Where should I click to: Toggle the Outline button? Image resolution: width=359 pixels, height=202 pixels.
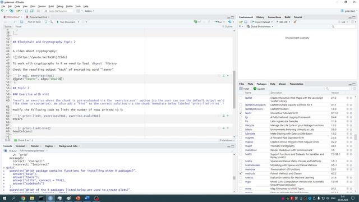click(227, 26)
